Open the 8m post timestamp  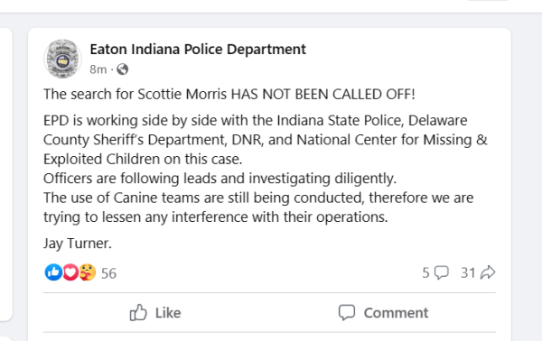[x=98, y=69]
